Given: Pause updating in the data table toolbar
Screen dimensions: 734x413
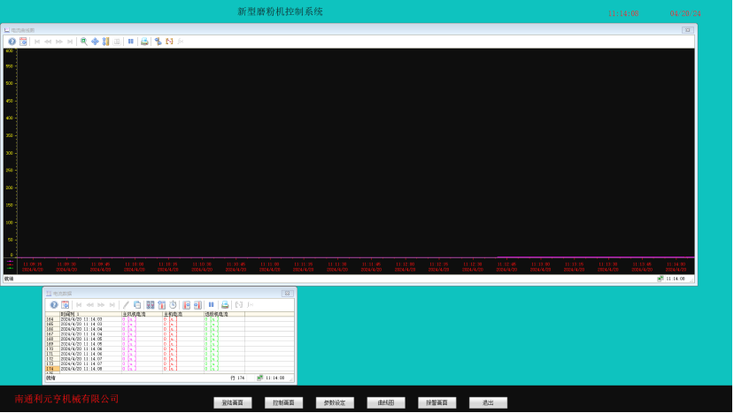Looking at the screenshot, I should (x=212, y=305).
